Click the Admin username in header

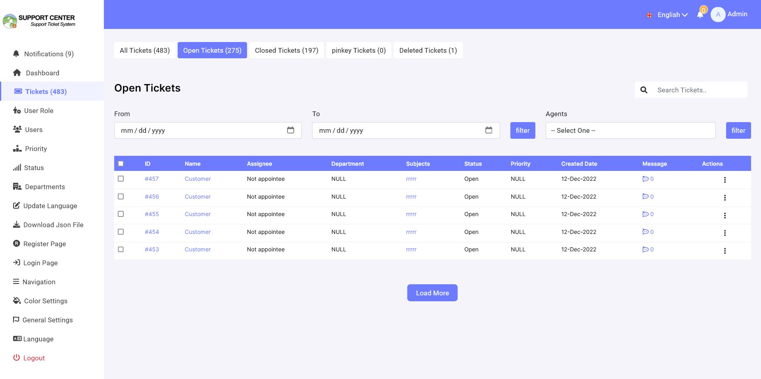[x=737, y=14]
